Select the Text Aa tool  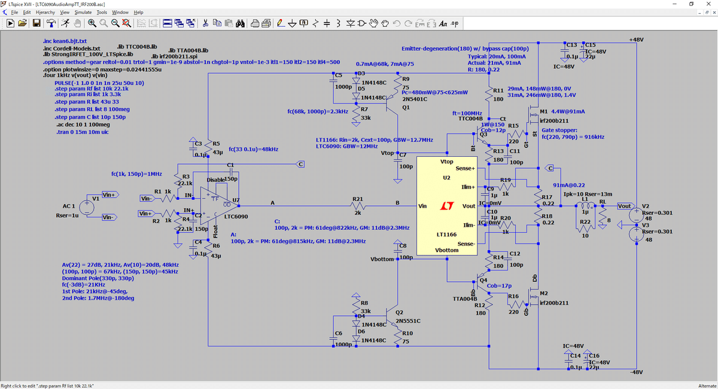coord(443,23)
